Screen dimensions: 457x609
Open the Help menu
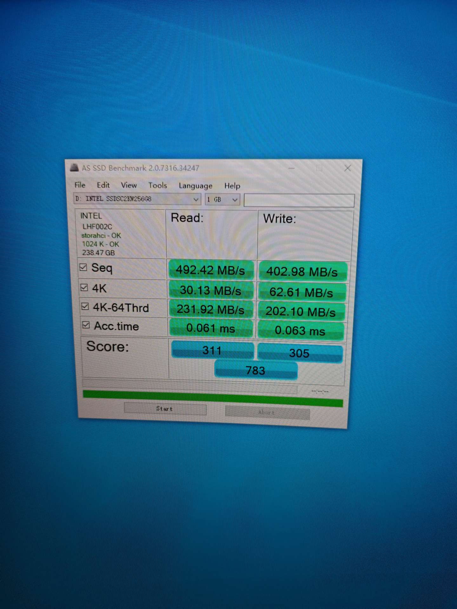coord(232,186)
